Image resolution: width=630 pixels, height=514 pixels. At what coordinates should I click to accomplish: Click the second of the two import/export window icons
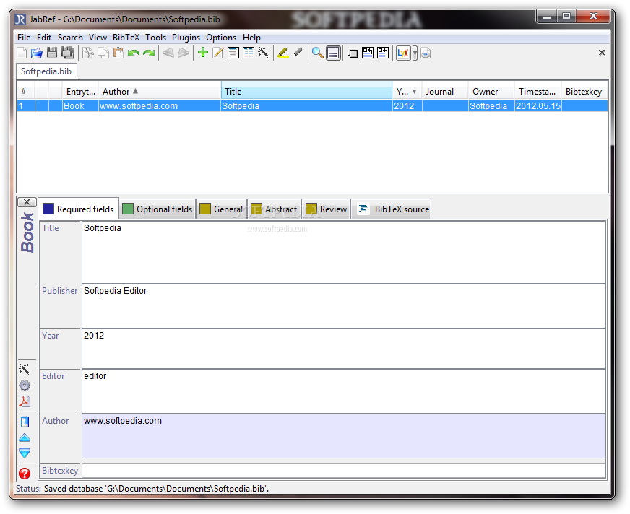(x=382, y=53)
